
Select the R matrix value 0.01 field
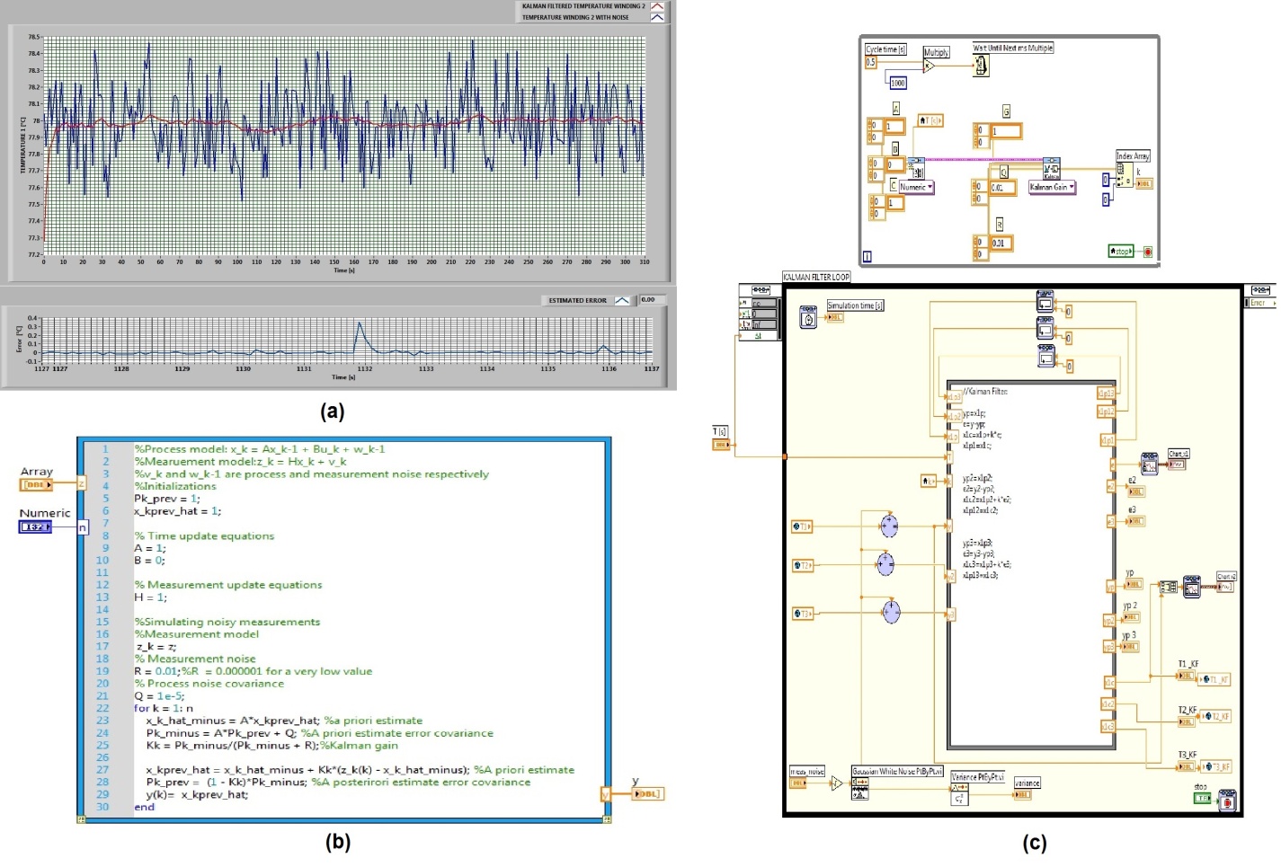[x=1001, y=243]
